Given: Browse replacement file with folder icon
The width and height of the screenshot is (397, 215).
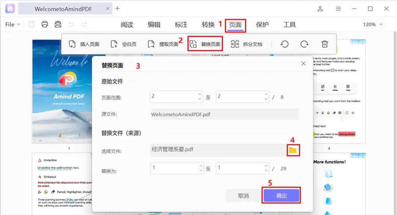Looking at the screenshot, I should 293,150.
